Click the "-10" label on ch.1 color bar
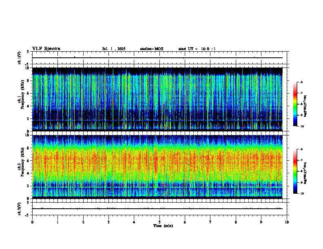Screen dimensions: 323x249 coord(301,127)
